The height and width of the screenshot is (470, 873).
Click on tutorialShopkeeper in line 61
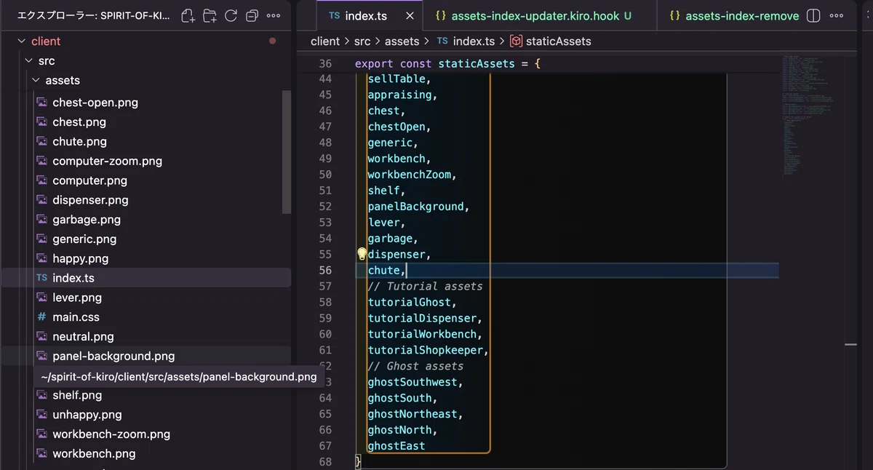pyautogui.click(x=425, y=351)
